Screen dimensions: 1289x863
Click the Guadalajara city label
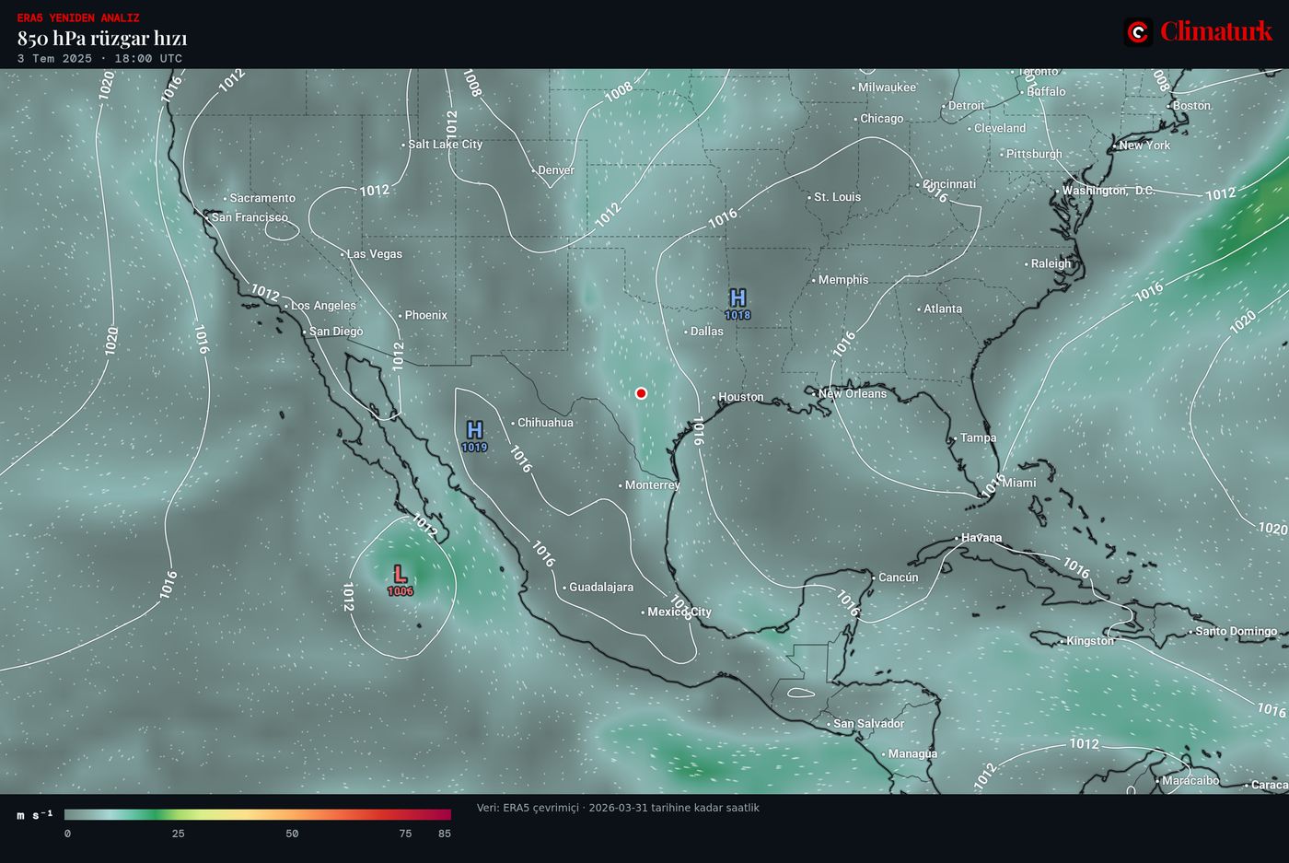tap(600, 587)
